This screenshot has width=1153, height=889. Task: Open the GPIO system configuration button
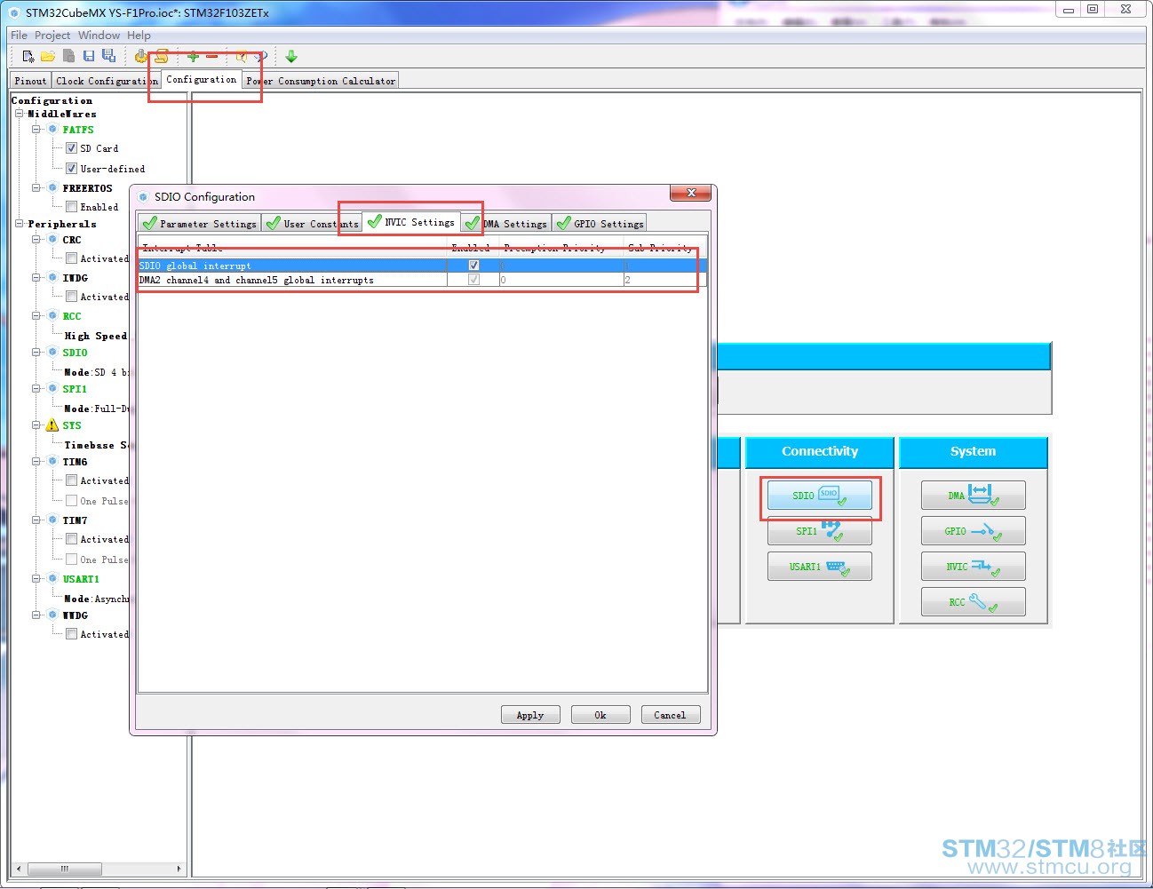[973, 531]
